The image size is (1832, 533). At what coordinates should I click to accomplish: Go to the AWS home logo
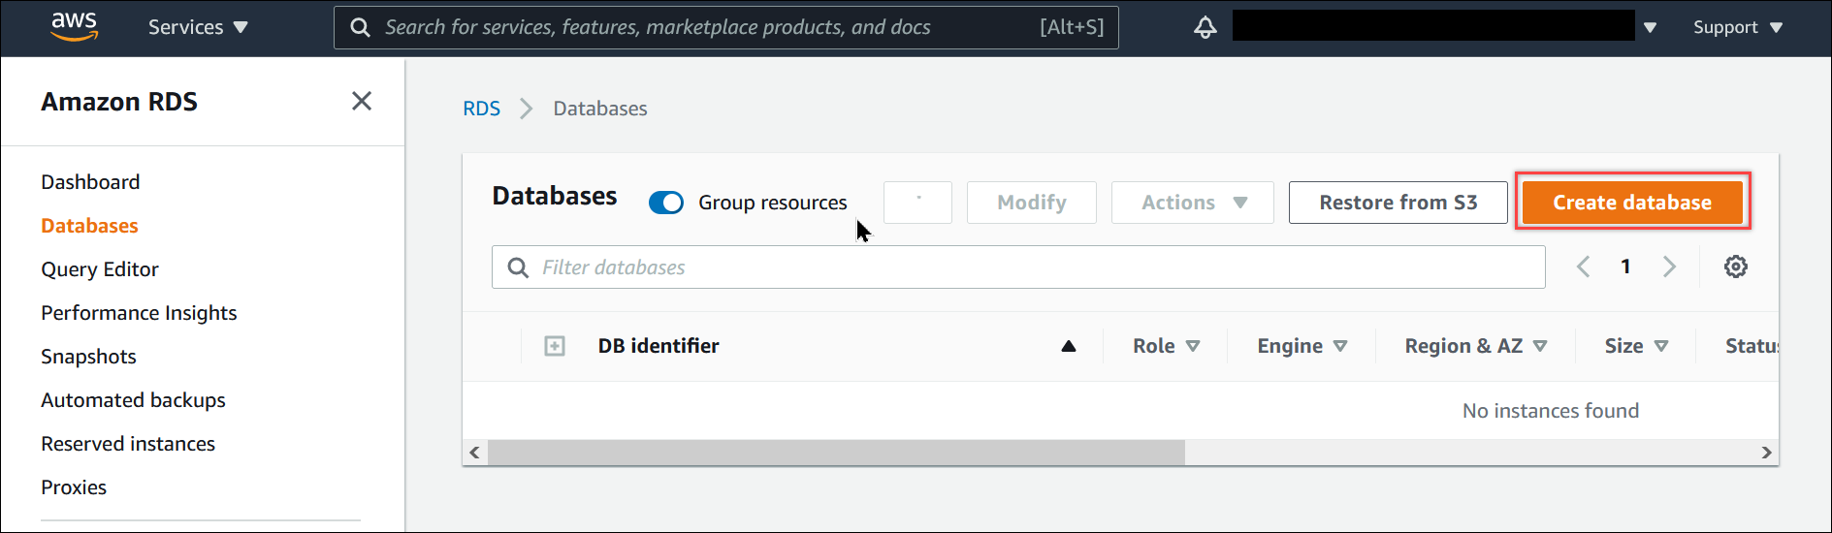point(75,26)
